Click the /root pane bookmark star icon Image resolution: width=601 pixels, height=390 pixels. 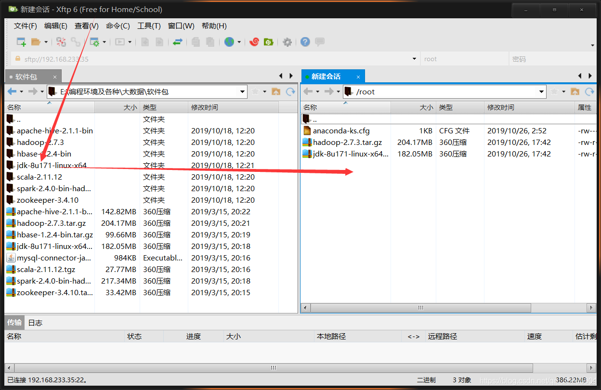[555, 91]
